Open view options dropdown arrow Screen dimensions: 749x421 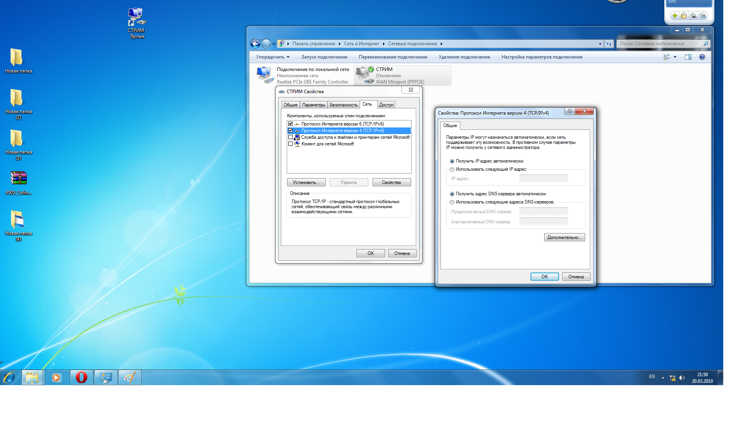click(x=675, y=57)
